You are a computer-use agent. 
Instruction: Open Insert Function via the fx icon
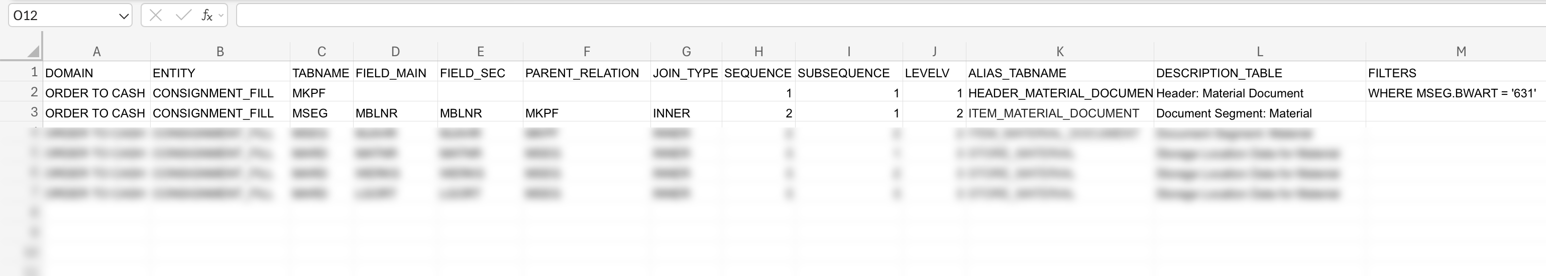click(206, 16)
